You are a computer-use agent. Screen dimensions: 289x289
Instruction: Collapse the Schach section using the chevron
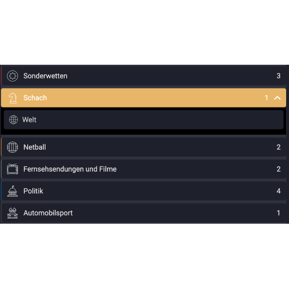tap(277, 98)
